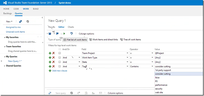Add clause above the Team Project row
The image size is (204, 96).
point(50,53)
